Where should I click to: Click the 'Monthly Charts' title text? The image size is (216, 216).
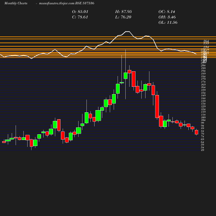[16, 3]
